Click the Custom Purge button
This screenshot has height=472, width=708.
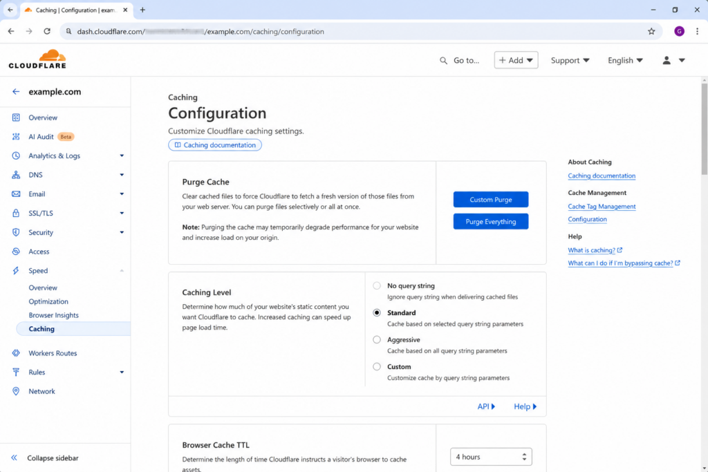[491, 200]
